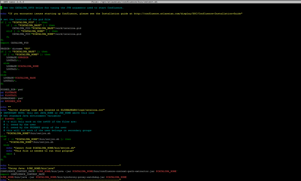The width and height of the screenshot is (301, 181).
Task: Click the LOGBASE=$CATALINA_HOME assignment
Action: pyautogui.click(x=23, y=66)
